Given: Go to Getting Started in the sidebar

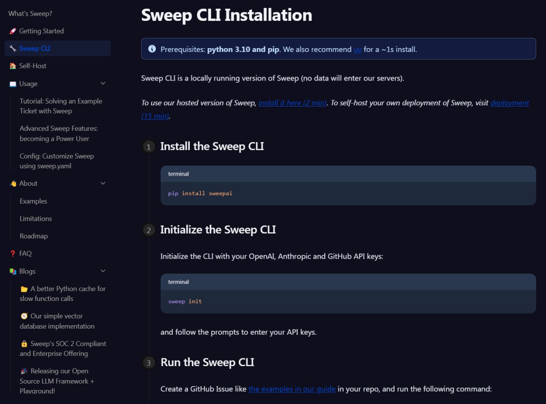Looking at the screenshot, I should point(41,31).
